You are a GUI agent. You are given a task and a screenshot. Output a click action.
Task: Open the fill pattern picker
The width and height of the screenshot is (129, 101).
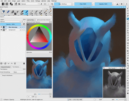[7, 4]
